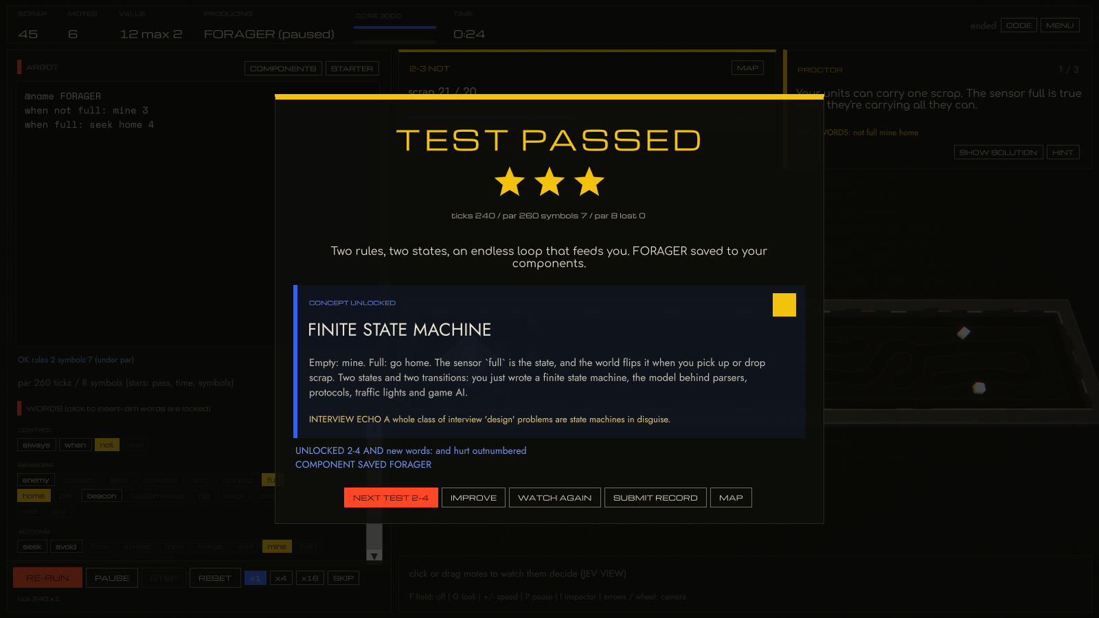Open the CODE view in the top bar
Image resolution: width=1099 pixels, height=618 pixels.
tap(1019, 25)
